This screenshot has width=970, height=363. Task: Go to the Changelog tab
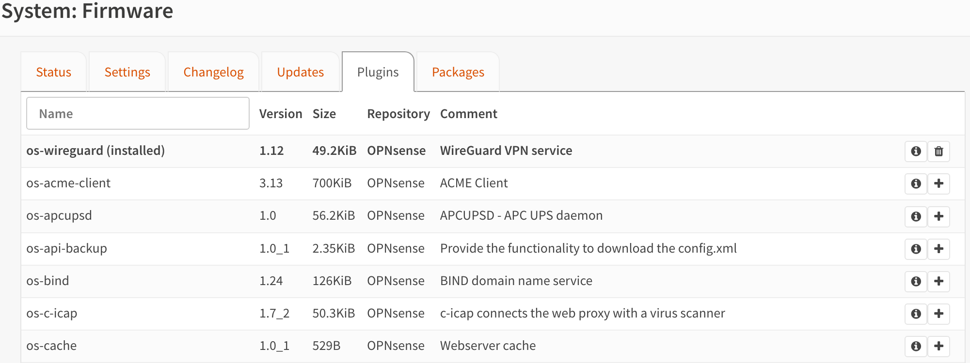pos(213,72)
